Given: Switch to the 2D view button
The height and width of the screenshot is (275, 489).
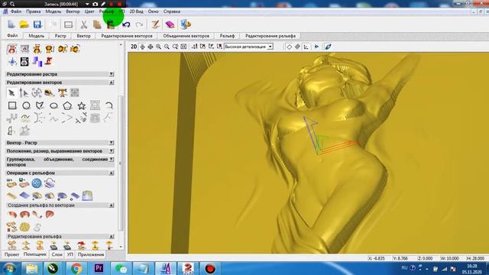Looking at the screenshot, I should point(134,47).
